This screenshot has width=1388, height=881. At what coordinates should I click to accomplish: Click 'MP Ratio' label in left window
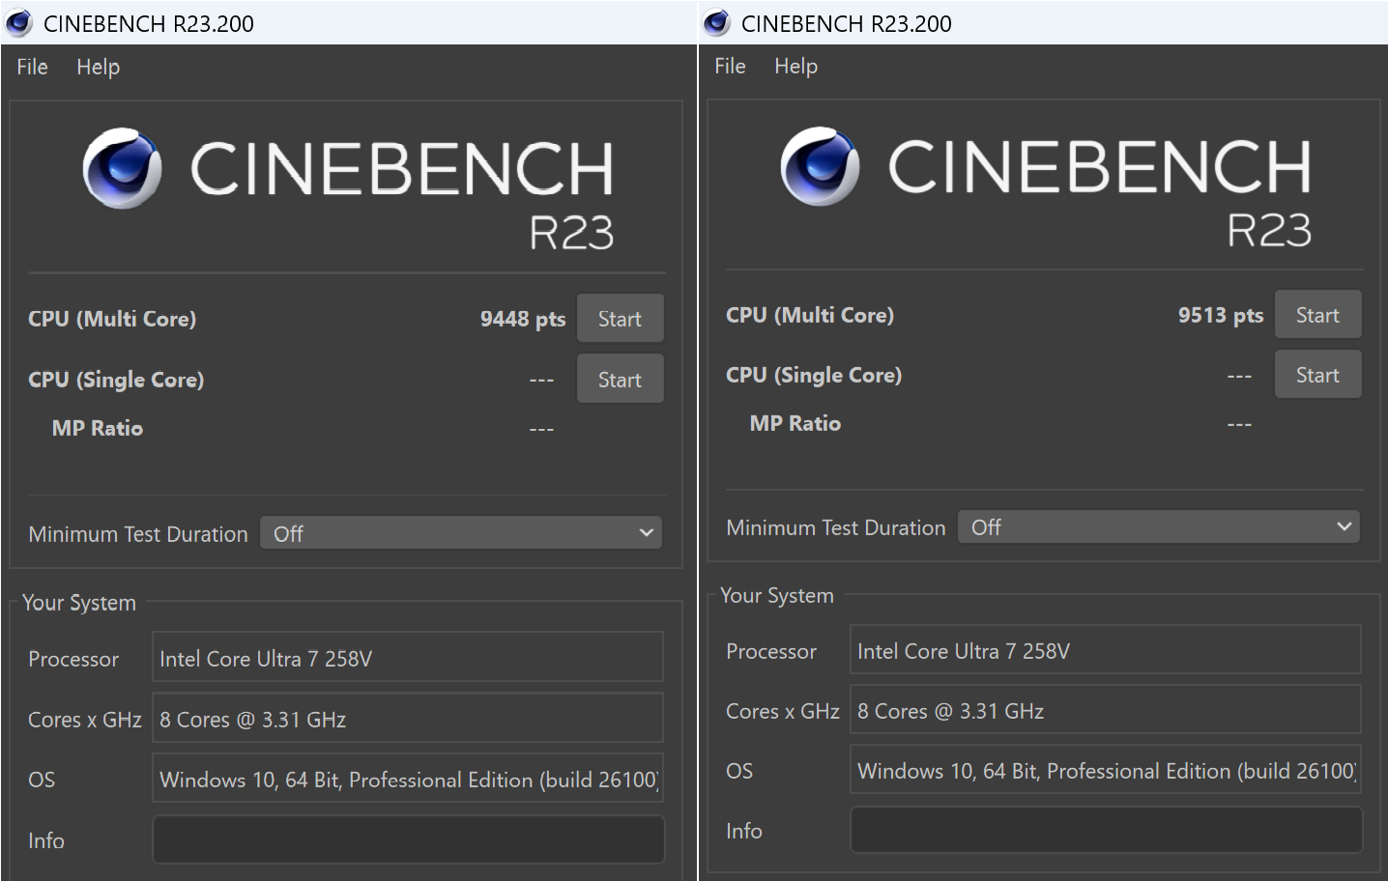[x=98, y=428]
